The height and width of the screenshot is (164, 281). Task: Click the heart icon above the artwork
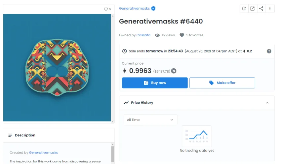[x=106, y=9]
